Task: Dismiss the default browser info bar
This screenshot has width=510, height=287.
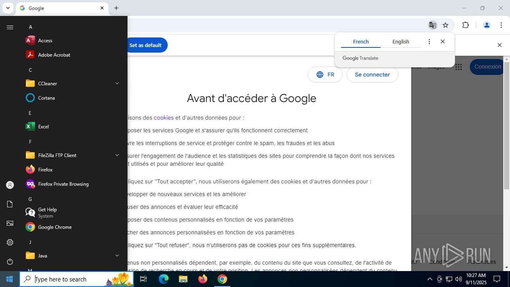Action: click(499, 45)
